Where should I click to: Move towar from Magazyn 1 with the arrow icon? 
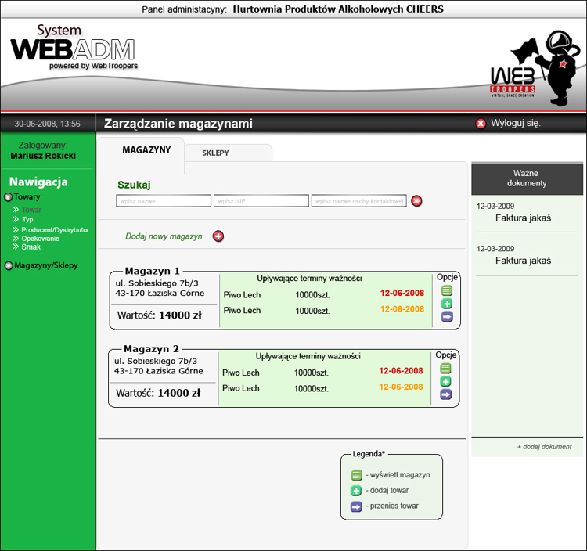click(447, 317)
